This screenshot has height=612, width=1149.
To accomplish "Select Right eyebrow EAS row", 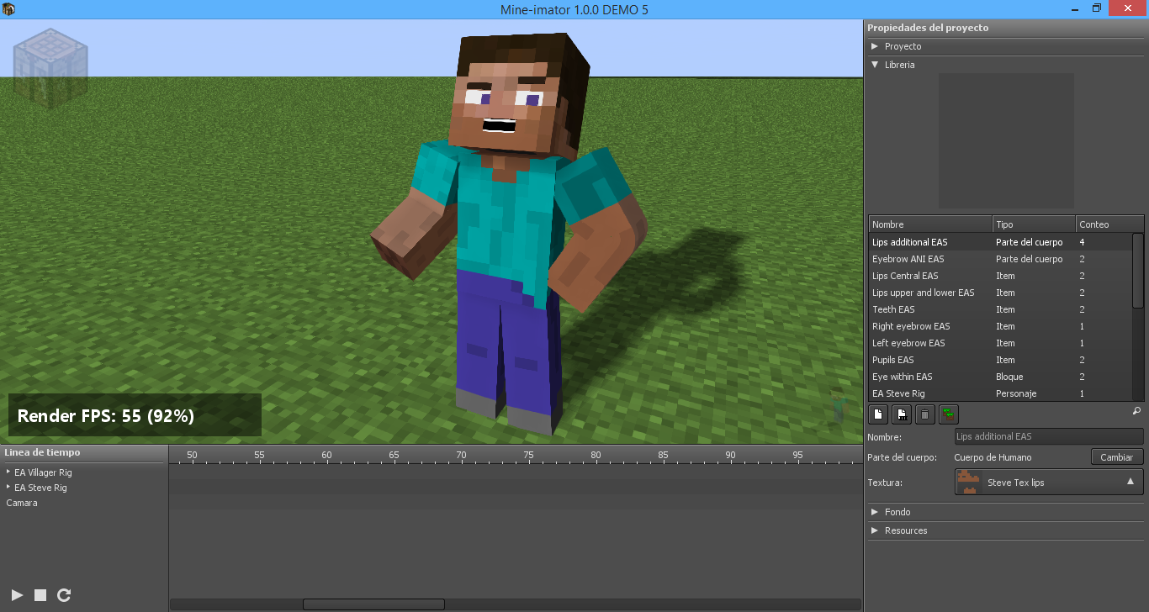I will [1000, 326].
